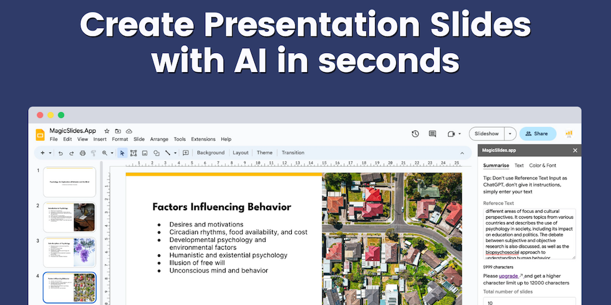Open the comments history icon
Image resolution: width=611 pixels, height=305 pixels.
[x=433, y=134]
